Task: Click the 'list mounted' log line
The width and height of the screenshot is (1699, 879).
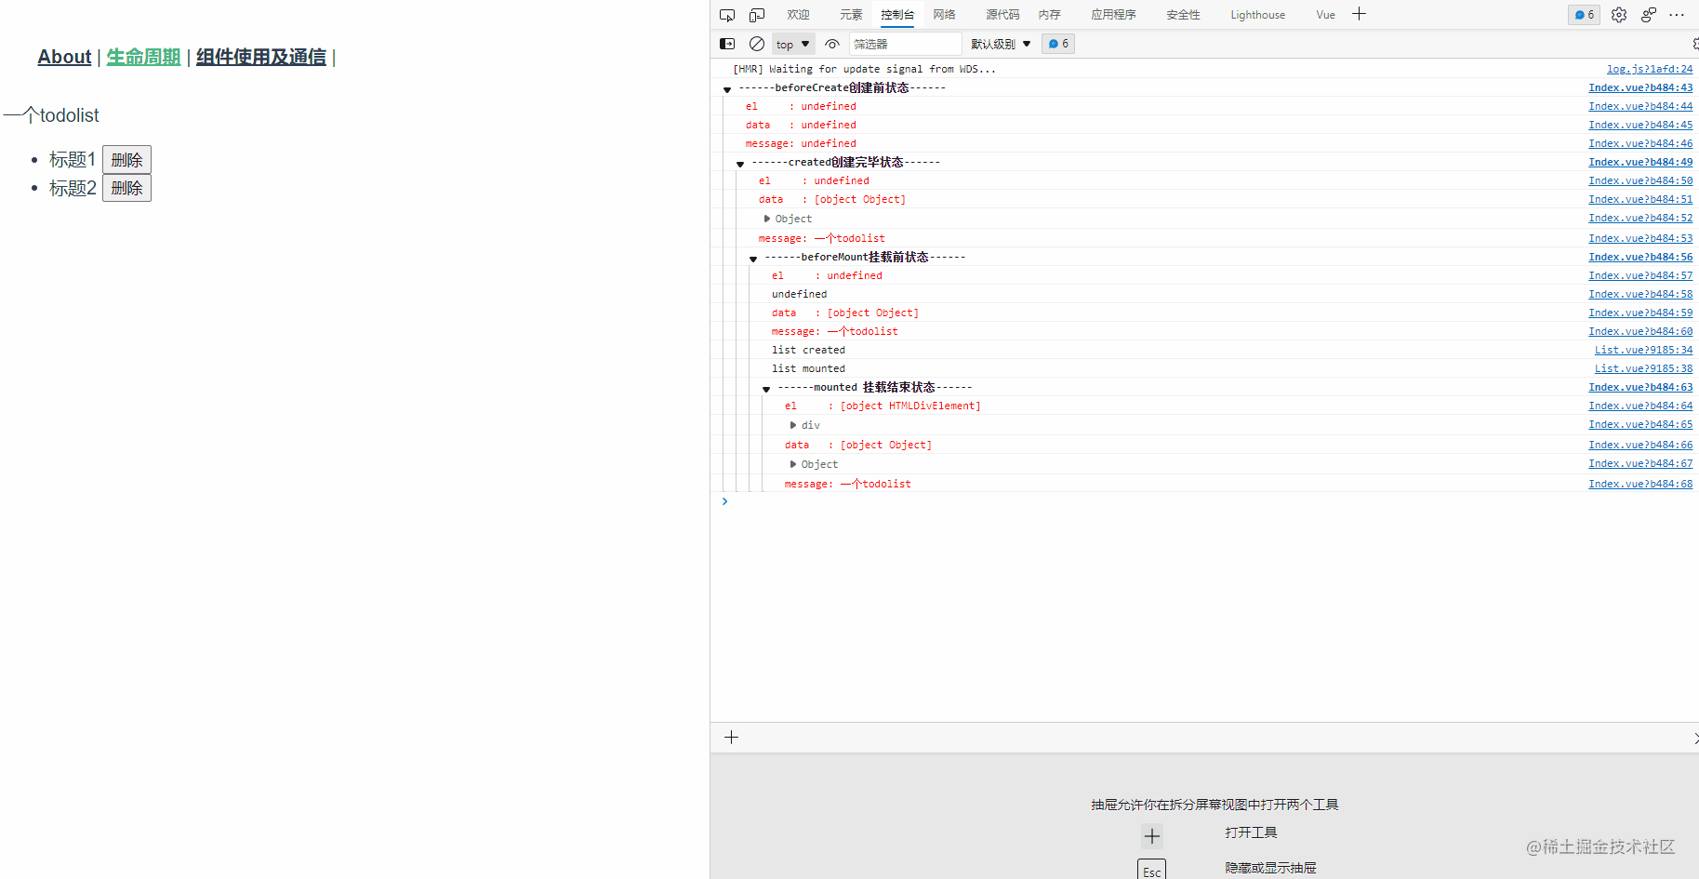Action: (x=808, y=368)
